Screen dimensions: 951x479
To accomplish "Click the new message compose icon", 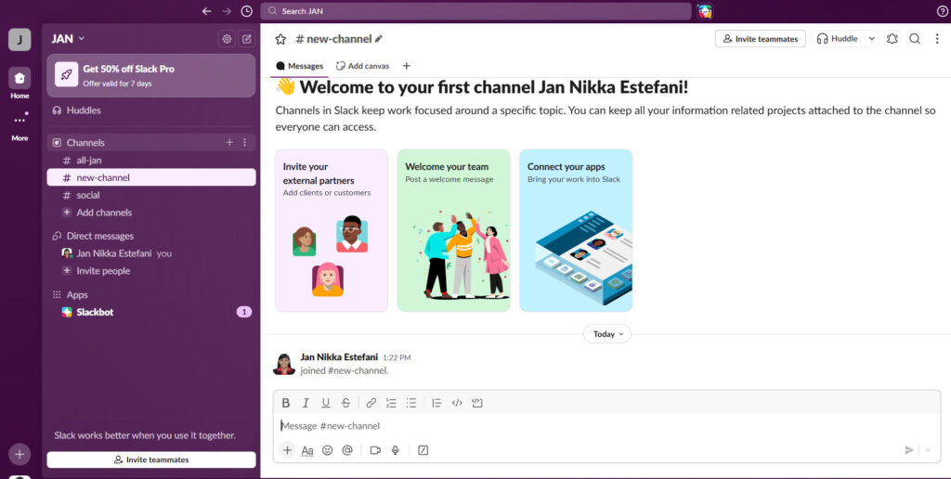I will [247, 39].
